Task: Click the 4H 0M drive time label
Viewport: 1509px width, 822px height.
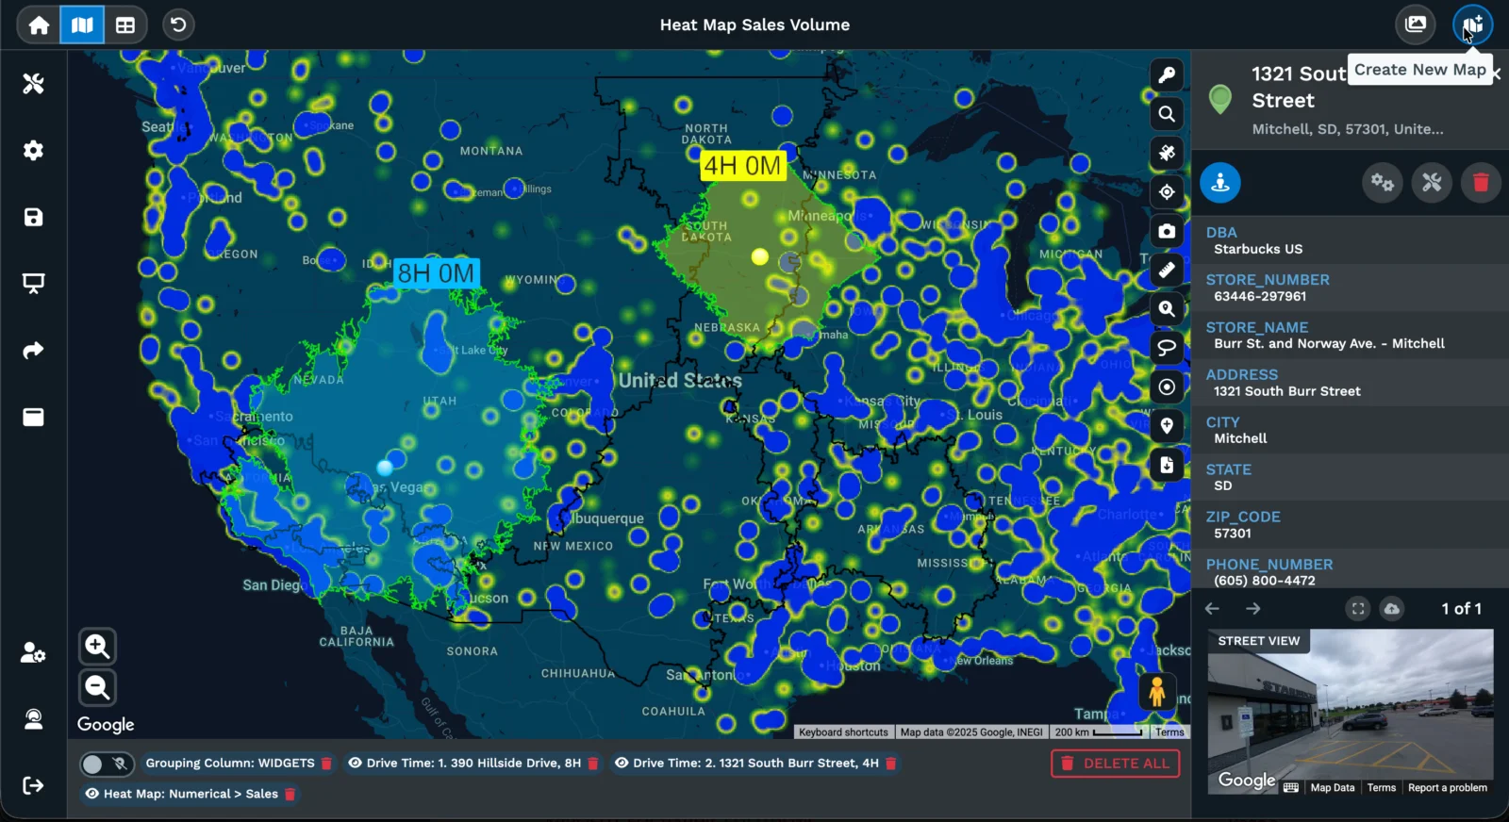Action: [743, 166]
